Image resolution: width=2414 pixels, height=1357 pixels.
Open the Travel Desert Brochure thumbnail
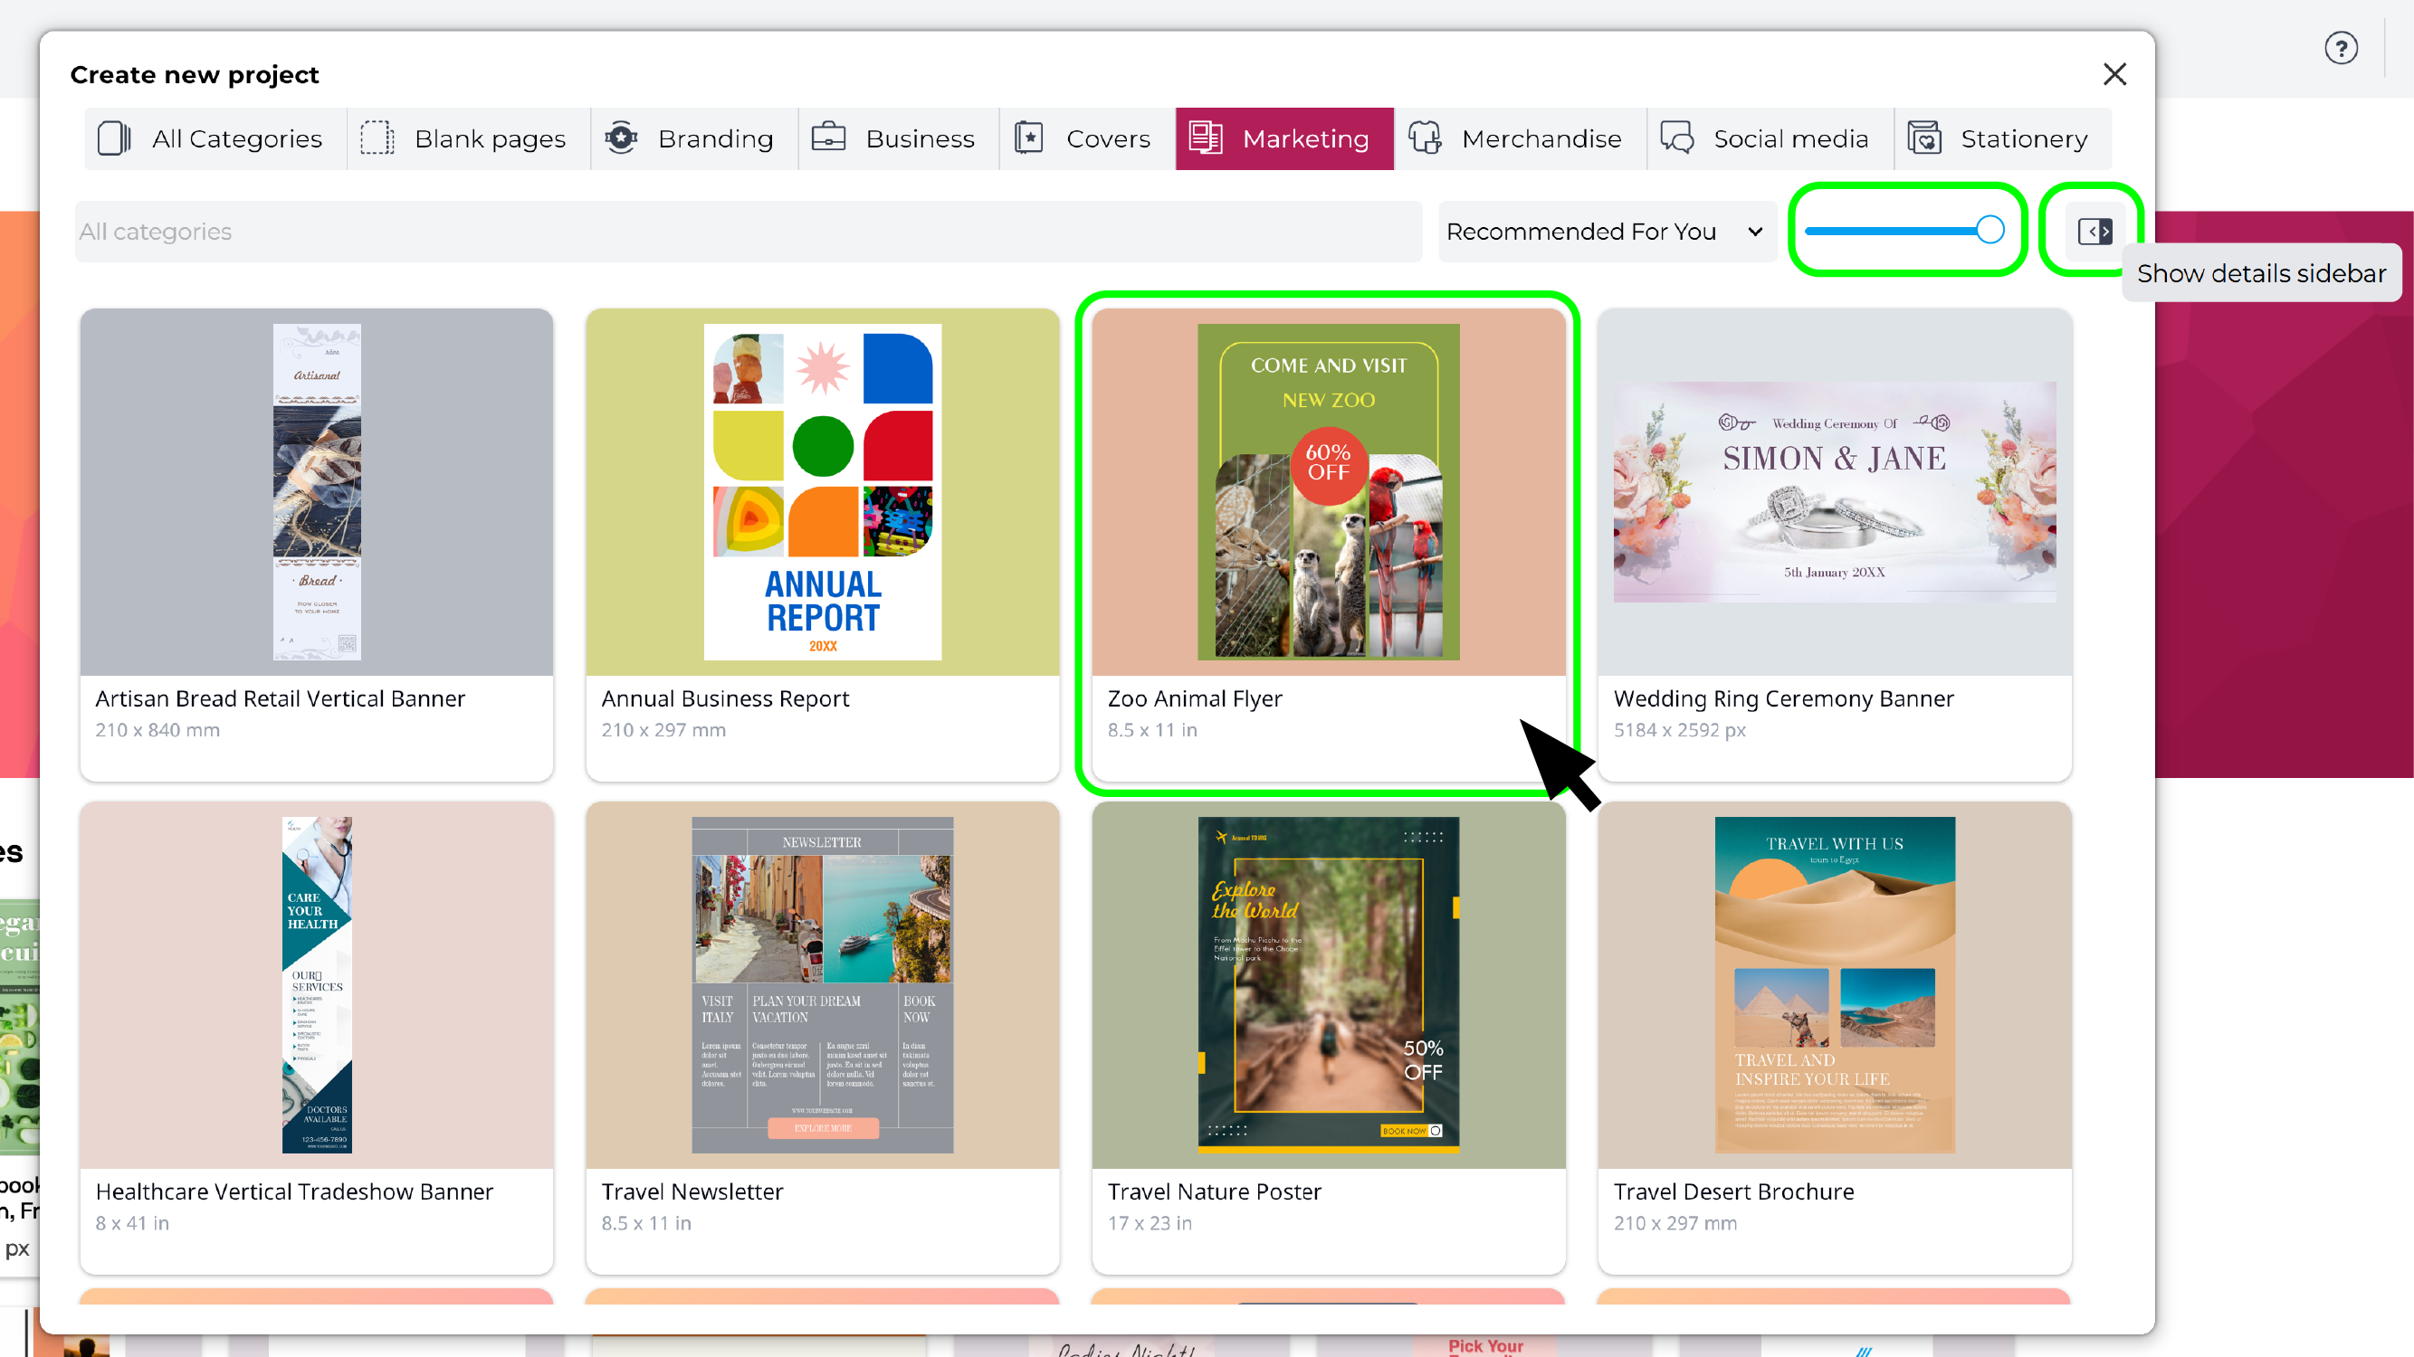coord(1835,984)
